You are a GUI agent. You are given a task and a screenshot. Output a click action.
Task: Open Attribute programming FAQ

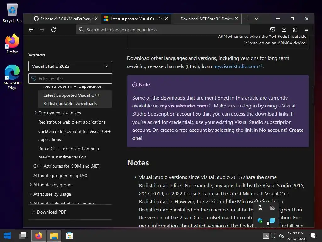coord(60,176)
